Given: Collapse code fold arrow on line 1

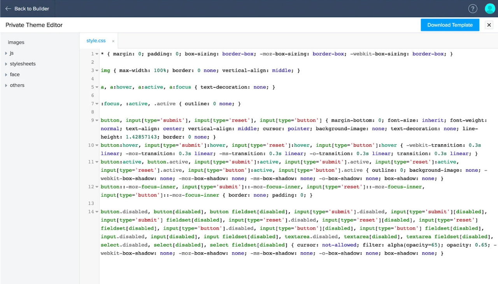Looking at the screenshot, I should [97, 54].
